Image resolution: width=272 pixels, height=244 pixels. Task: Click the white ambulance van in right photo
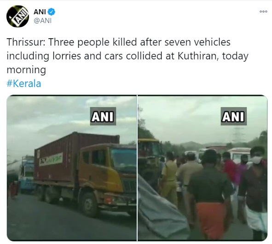click(239, 155)
